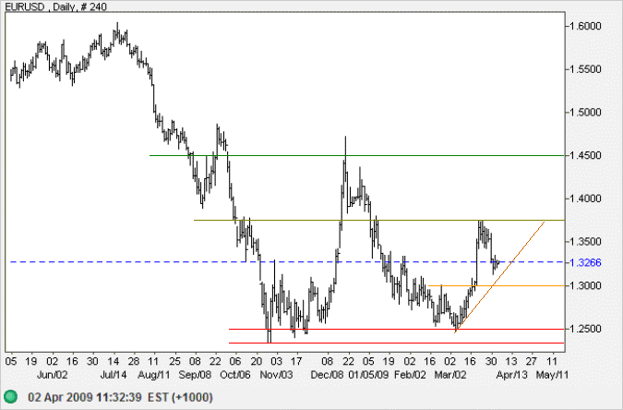Click the upper red support line at 1.2500
The width and height of the screenshot is (623, 410).
tap(397, 330)
